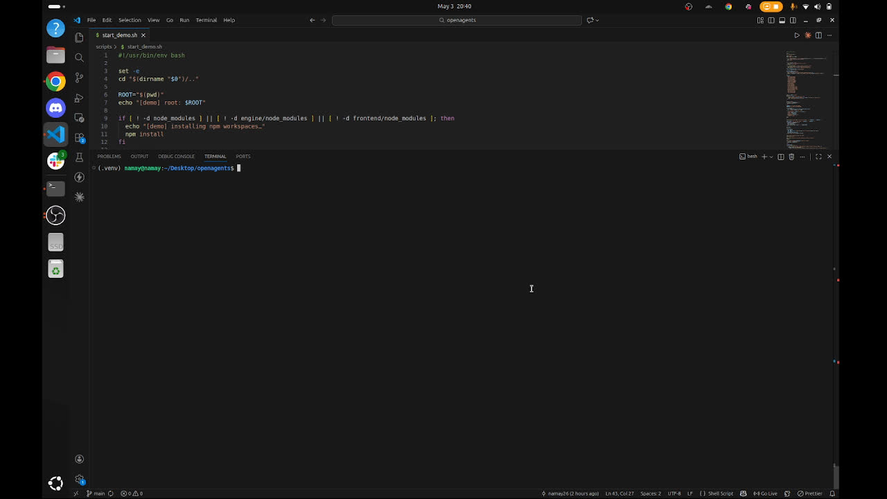Open the Accounts icon in the activity bar
The height and width of the screenshot is (499, 887).
(79, 459)
